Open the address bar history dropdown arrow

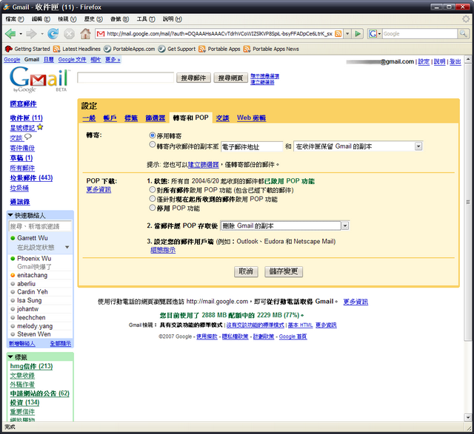[x=347, y=34]
